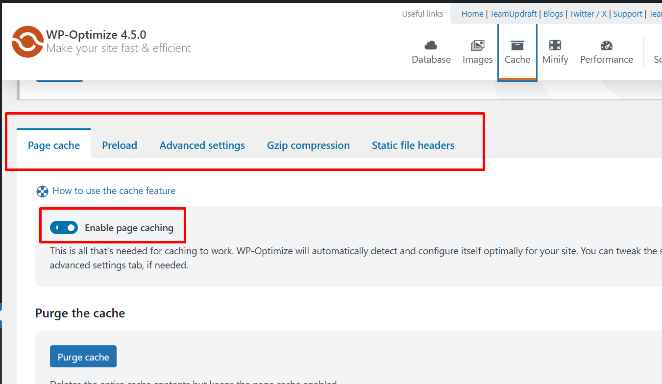Viewport: 662px width, 384px height.
Task: Follow the Blogs useful link
Action: coord(553,14)
